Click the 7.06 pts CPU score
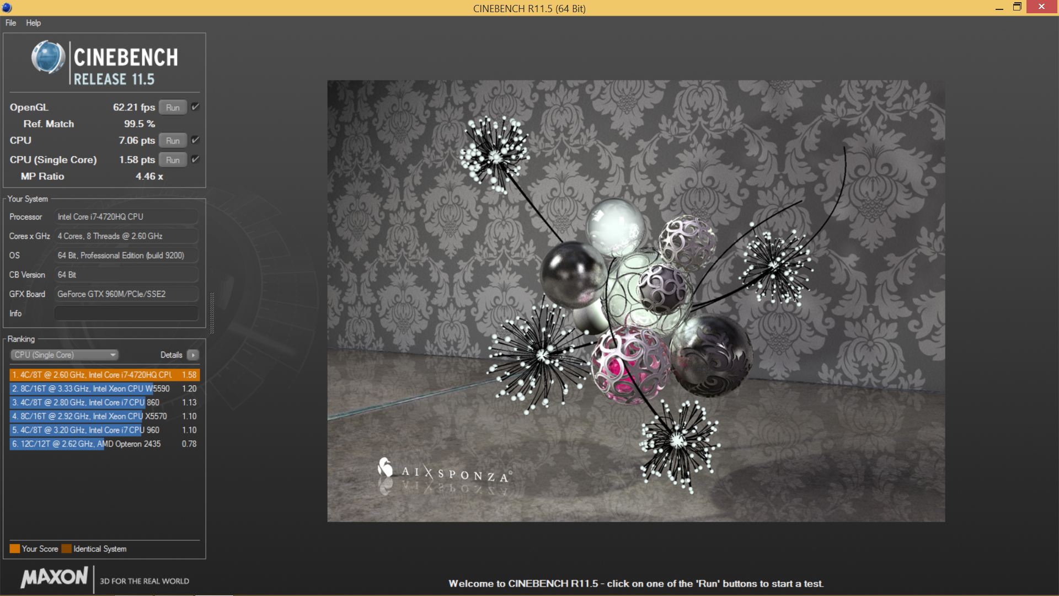This screenshot has width=1059, height=596. click(137, 140)
